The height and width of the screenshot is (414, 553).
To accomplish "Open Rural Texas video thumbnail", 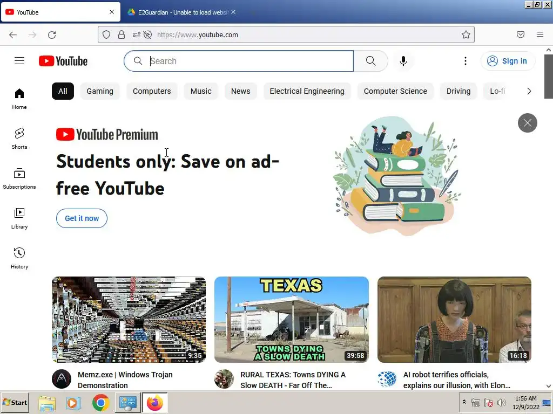I will pos(292,320).
